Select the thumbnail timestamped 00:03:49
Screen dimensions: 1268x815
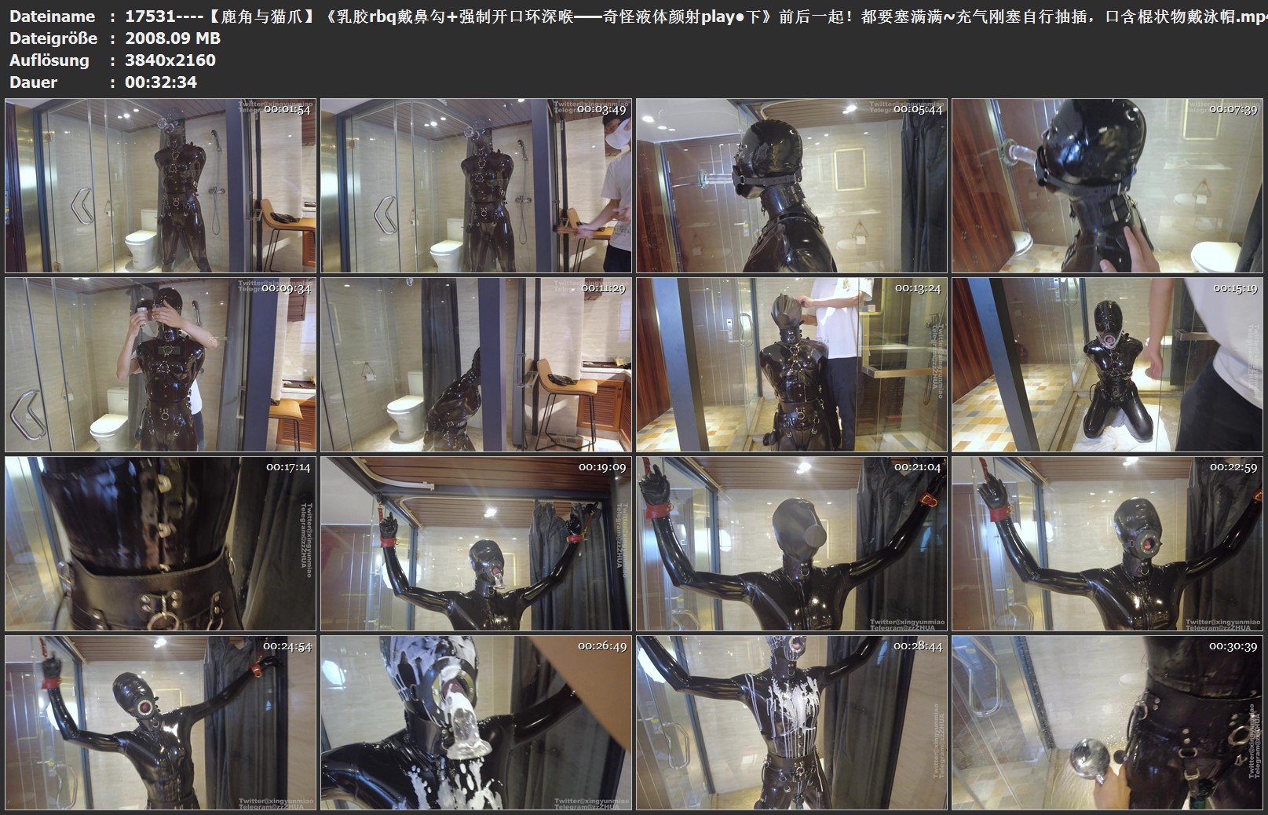pos(476,186)
